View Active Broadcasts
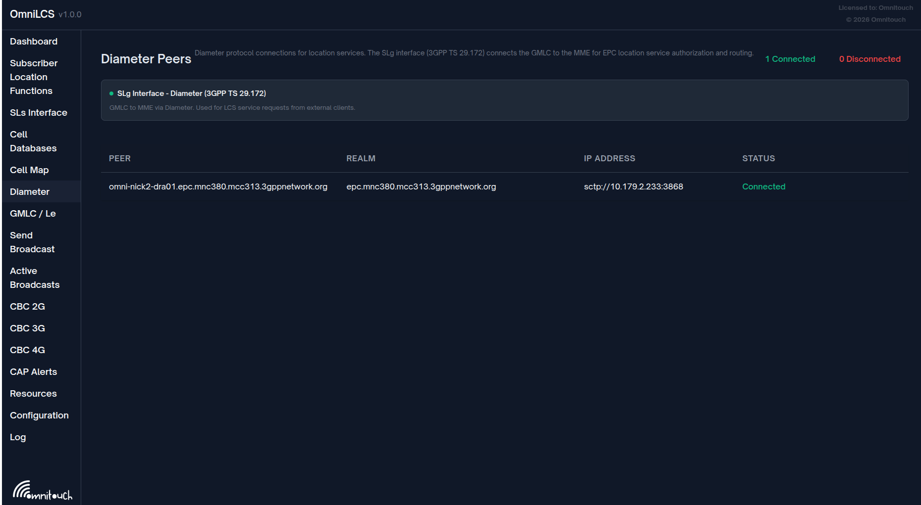Screen dimensions: 921x505 [35, 278]
